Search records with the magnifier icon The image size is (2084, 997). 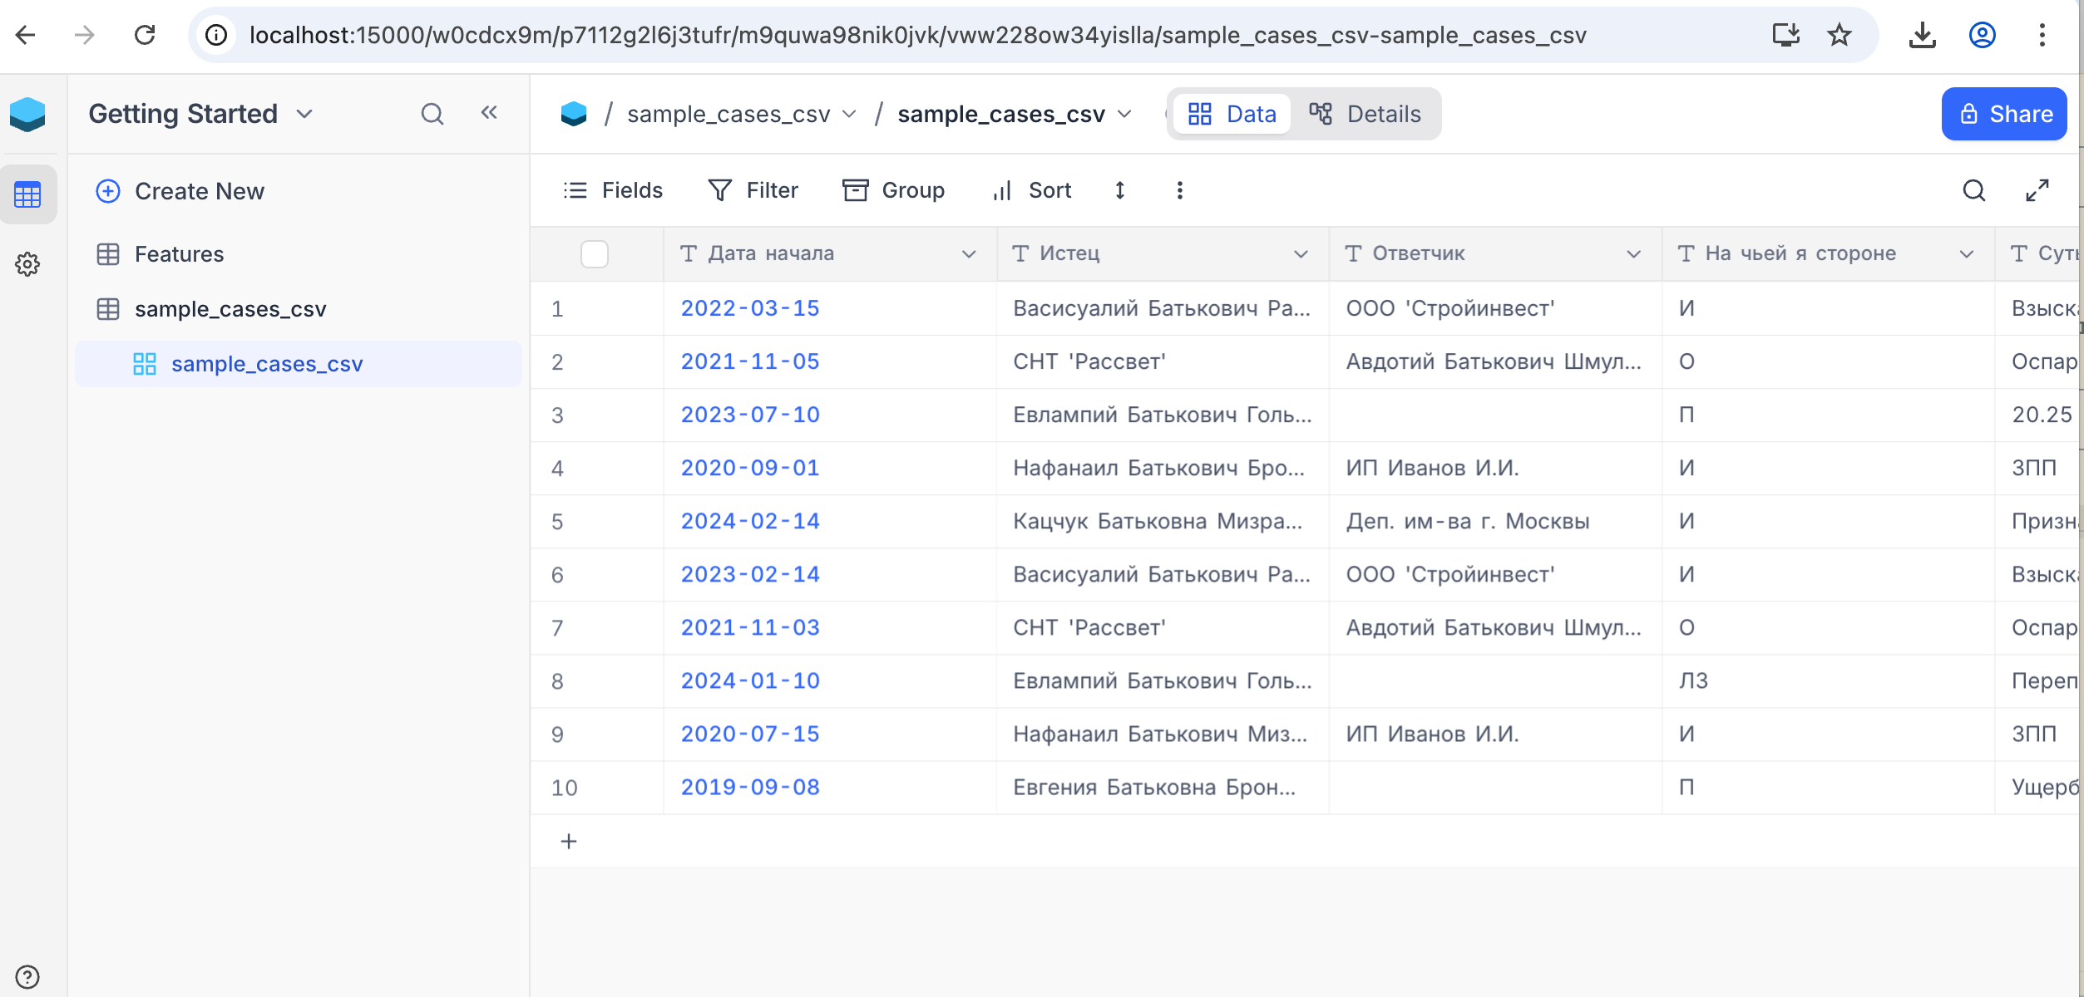(1974, 190)
